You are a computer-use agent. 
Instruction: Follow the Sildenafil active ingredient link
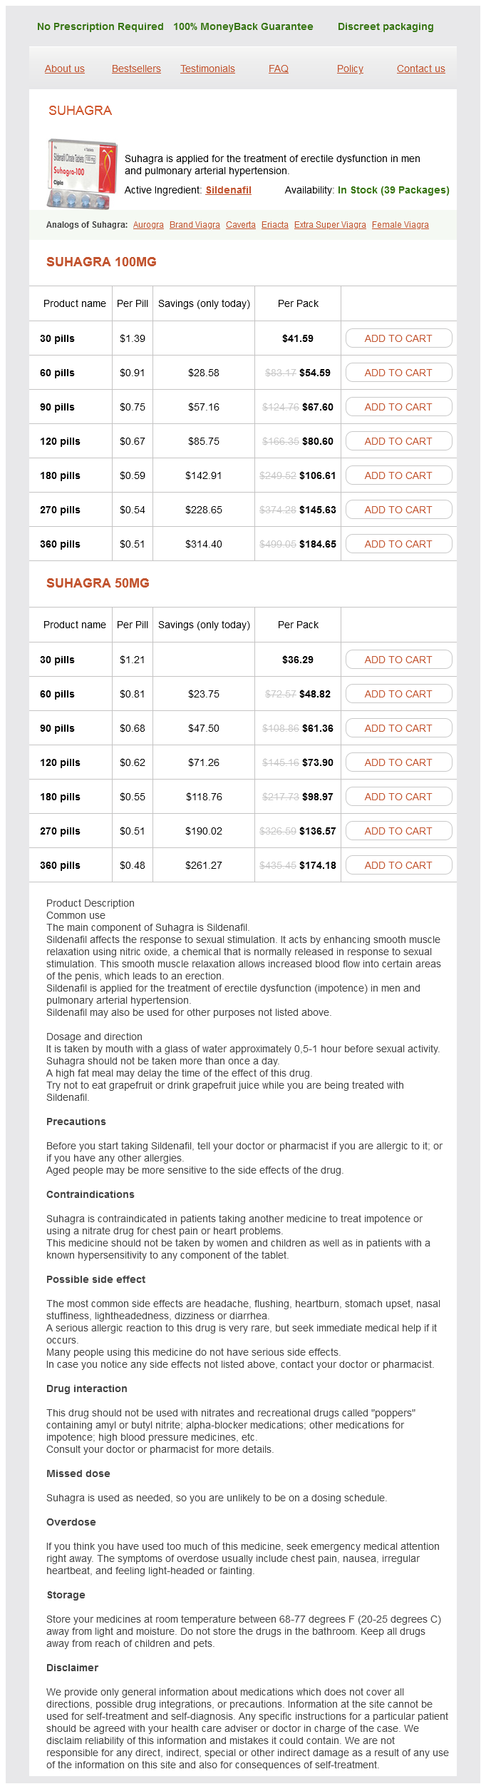coord(228,190)
